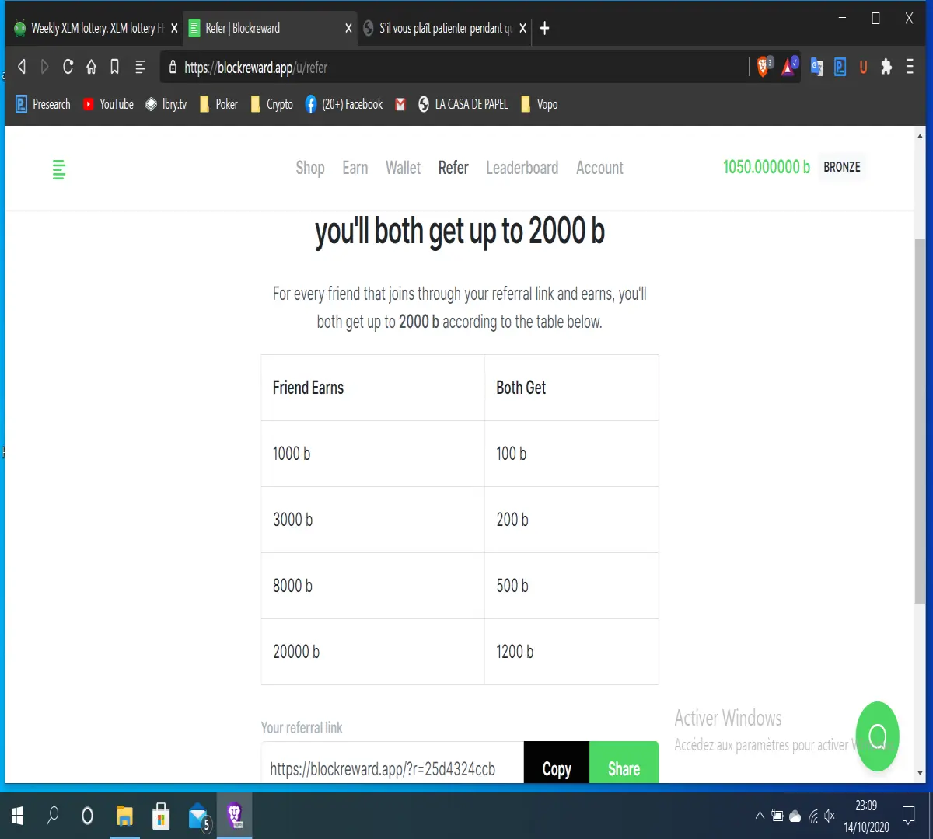Open Cortana circle icon on taskbar
Image resolution: width=933 pixels, height=839 pixels.
pyautogui.click(x=87, y=816)
